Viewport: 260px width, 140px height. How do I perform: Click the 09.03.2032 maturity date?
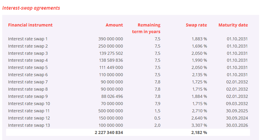[x=237, y=104]
